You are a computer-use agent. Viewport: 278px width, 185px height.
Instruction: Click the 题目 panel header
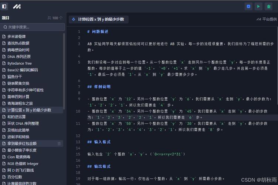pos(6,18)
